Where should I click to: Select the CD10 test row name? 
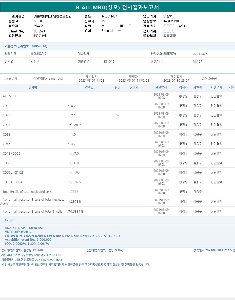pyautogui.click(x=7, y=106)
